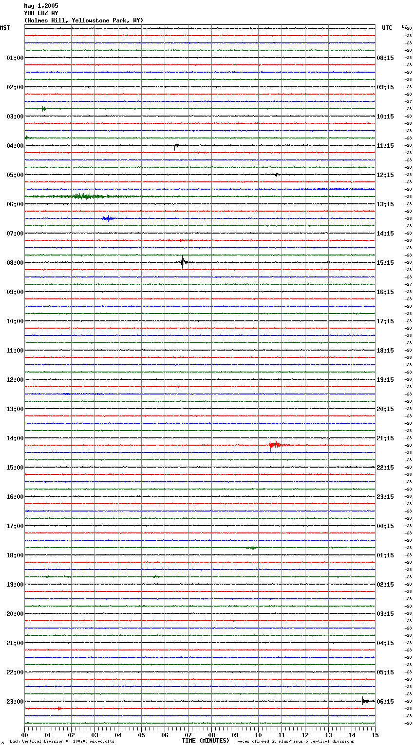414x748 pixels.
Task: Click the "(Holmes Hill, Yellowstone Park, WY)" title
Action: (84, 20)
